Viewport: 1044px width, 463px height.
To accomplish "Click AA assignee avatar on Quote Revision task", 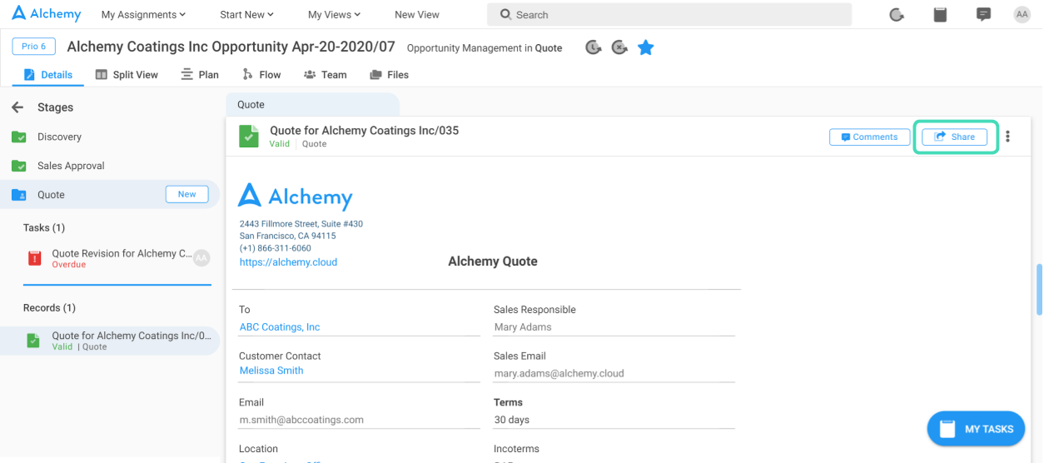I will (201, 258).
